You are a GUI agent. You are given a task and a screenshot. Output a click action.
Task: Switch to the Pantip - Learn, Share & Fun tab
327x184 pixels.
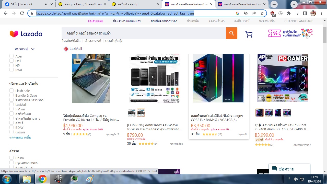(x=82, y=4)
